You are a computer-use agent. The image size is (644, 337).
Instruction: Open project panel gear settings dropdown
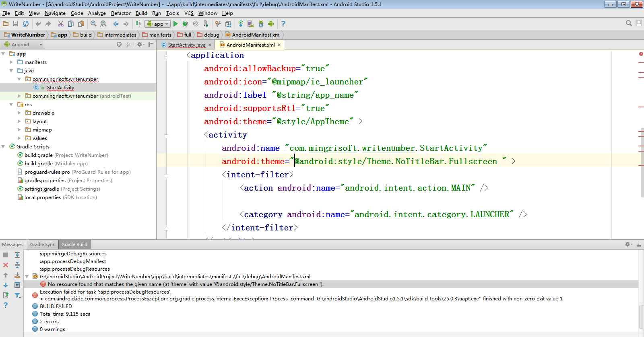pos(140,44)
